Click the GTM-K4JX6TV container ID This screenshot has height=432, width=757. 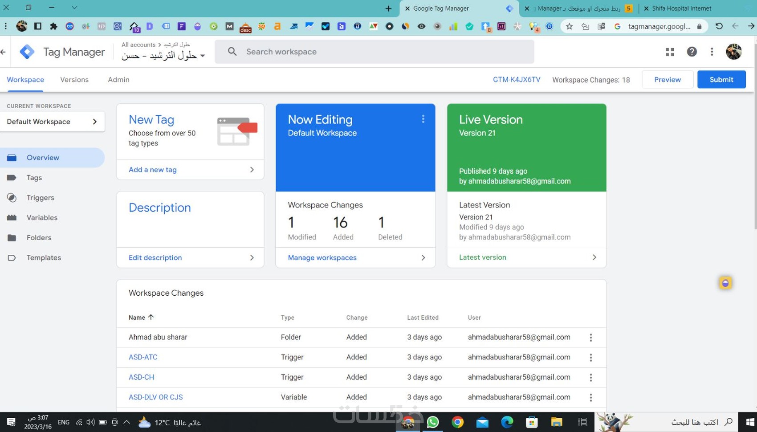coord(517,80)
